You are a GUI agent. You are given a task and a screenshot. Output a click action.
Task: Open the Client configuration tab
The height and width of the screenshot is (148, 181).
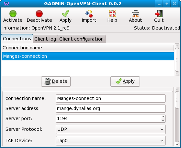tap(82, 39)
